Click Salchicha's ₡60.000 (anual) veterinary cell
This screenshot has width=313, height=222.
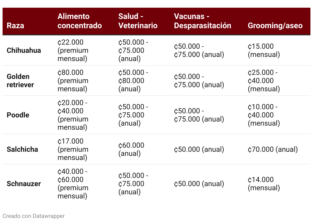point(131,149)
